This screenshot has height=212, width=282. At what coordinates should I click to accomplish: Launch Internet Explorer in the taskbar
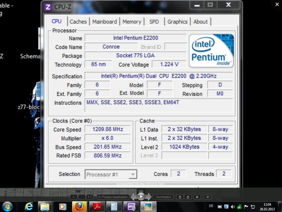click(x=29, y=206)
